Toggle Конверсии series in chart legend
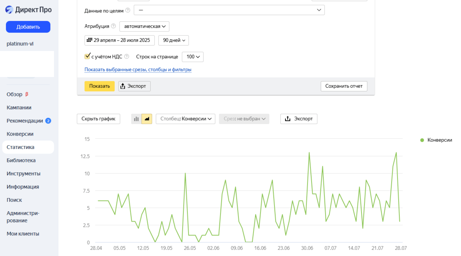This screenshot has width=461, height=256. pyautogui.click(x=436, y=140)
